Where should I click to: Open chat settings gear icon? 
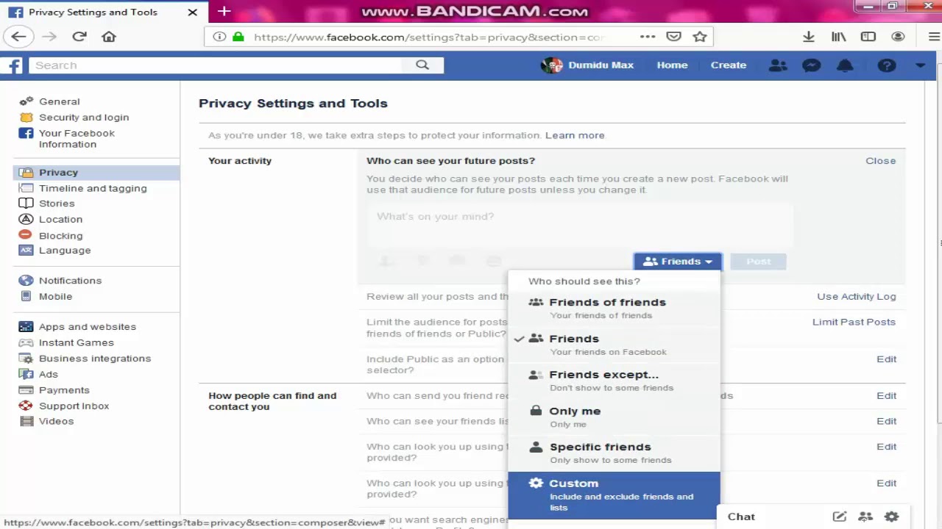pos(891,517)
